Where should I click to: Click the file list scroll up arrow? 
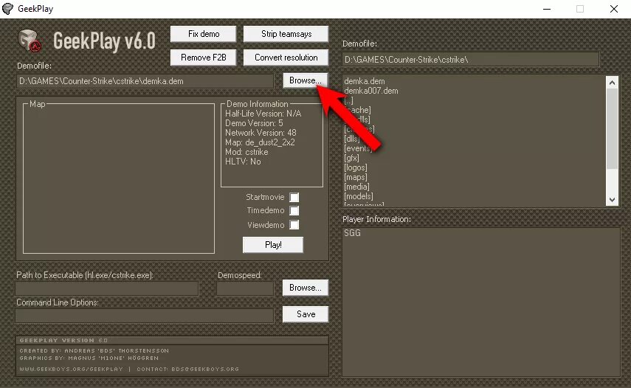612,83
